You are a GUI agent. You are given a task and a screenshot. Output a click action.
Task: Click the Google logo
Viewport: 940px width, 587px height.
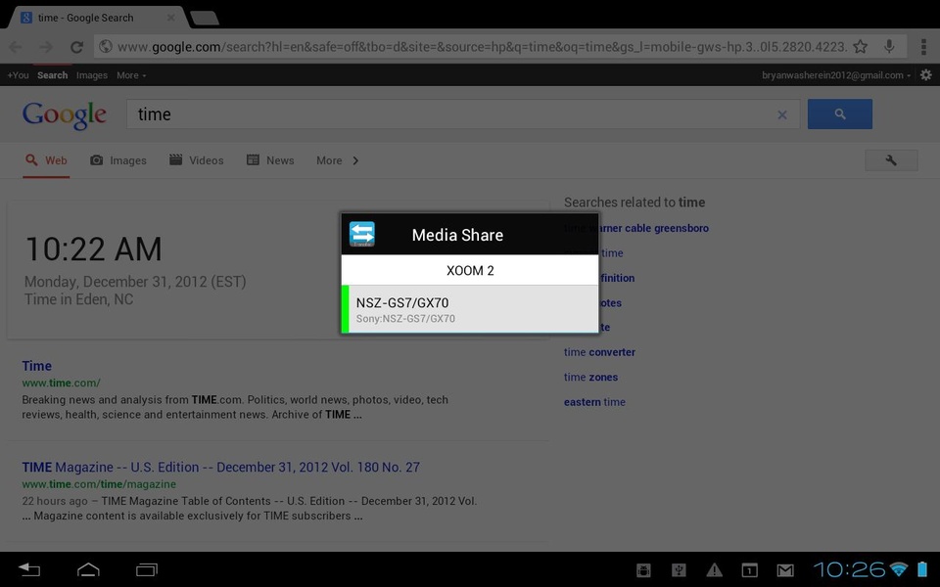pos(65,115)
